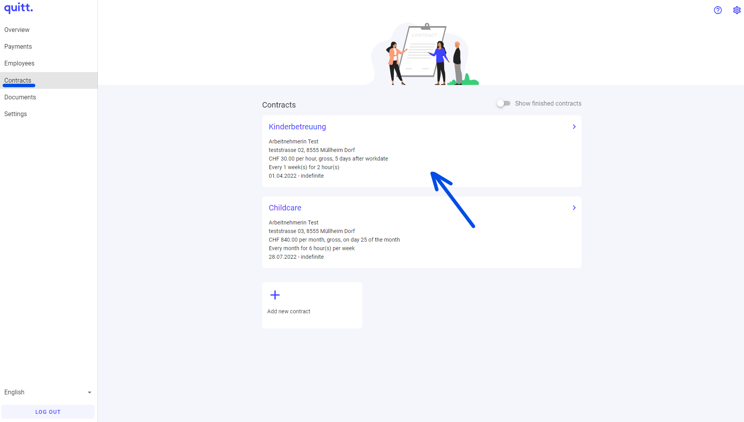Viewport: 744px width, 422px height.
Task: Go to Overview in sidebar
Action: pos(17,30)
